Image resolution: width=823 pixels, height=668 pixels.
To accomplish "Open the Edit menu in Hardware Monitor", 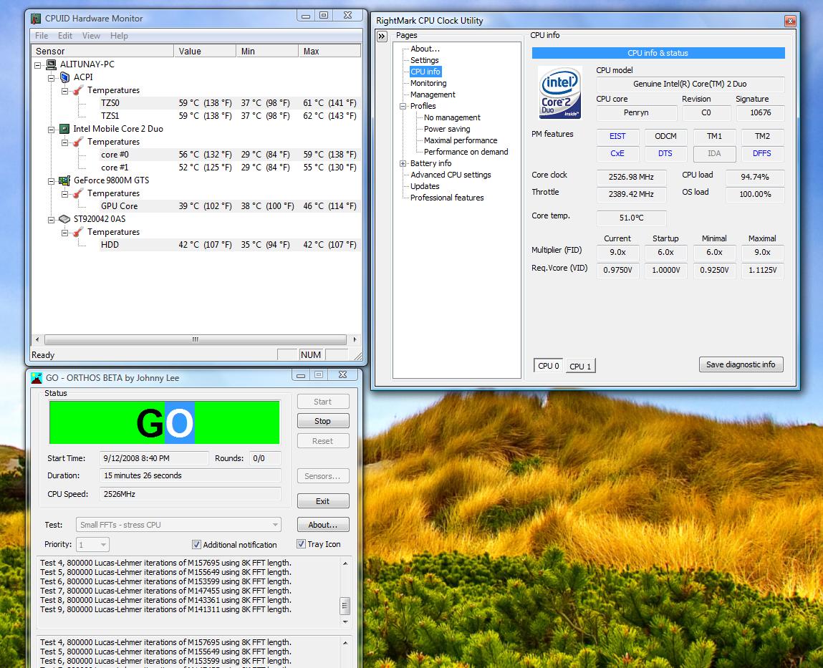I will 65,36.
